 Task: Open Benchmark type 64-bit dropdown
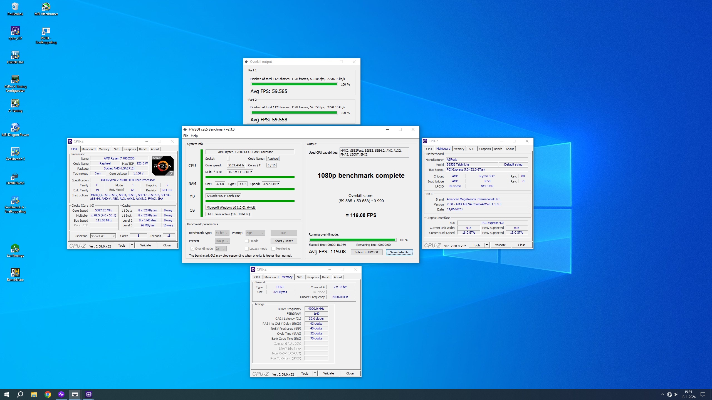point(222,233)
